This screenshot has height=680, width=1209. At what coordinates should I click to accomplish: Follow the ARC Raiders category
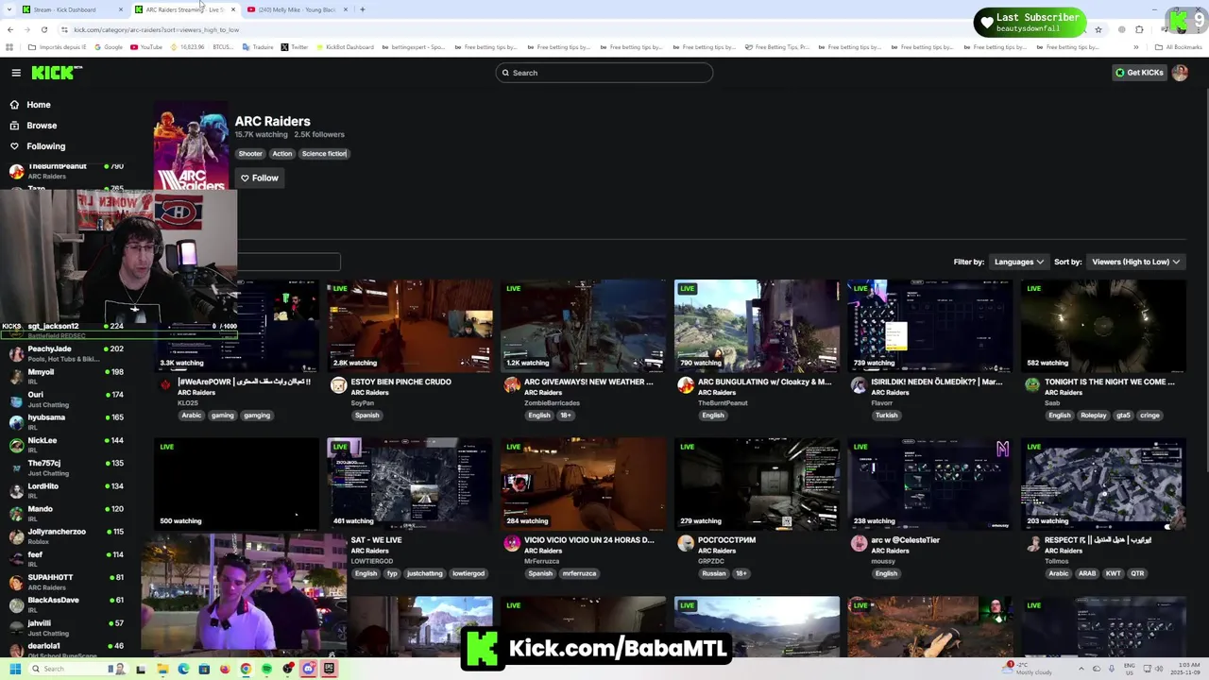pyautogui.click(x=259, y=178)
